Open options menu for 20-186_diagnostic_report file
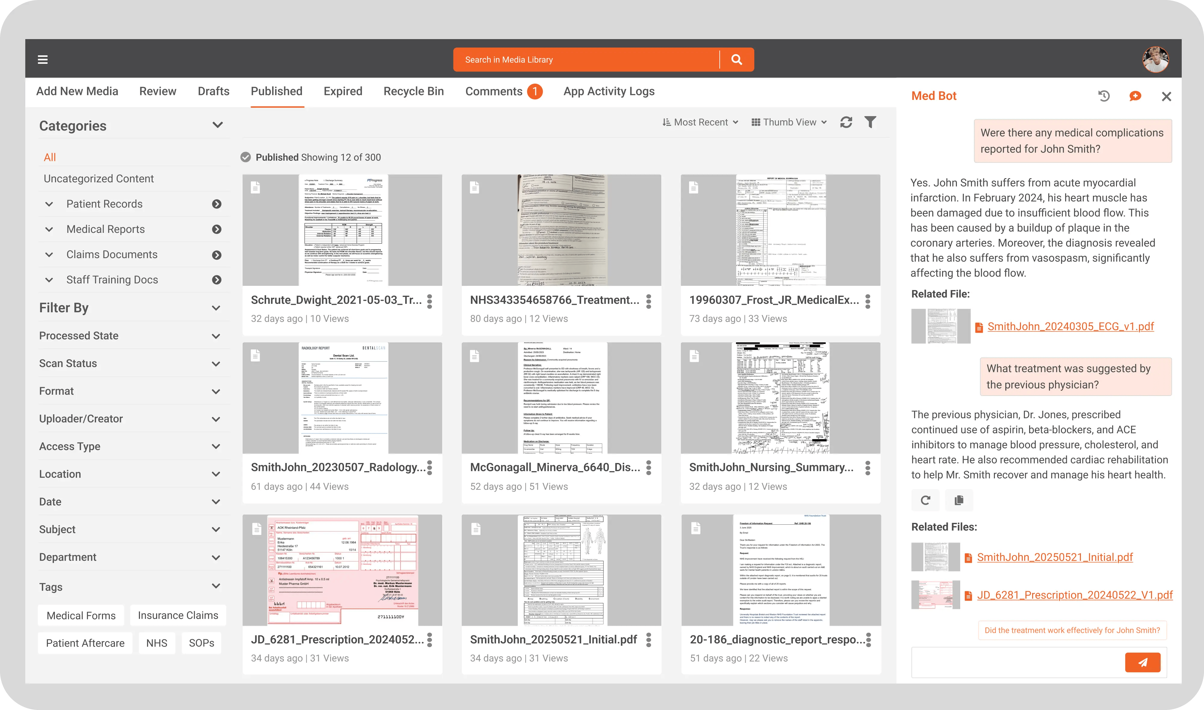 pos(869,640)
